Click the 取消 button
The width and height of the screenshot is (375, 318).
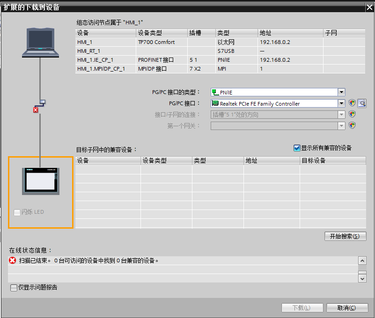point(346,308)
